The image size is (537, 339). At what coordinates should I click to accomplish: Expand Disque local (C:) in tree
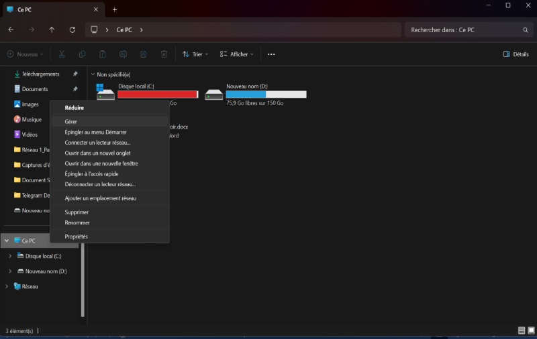pos(10,256)
